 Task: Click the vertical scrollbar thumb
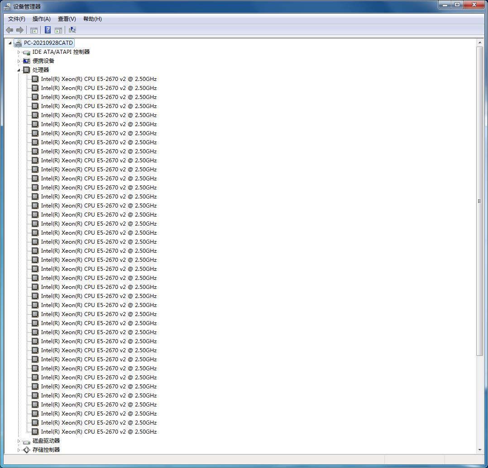(x=479, y=201)
